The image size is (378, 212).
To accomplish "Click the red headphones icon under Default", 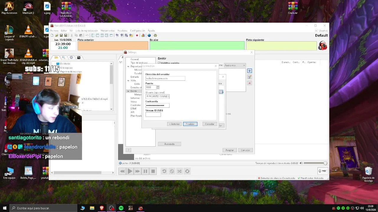I will point(323,46).
